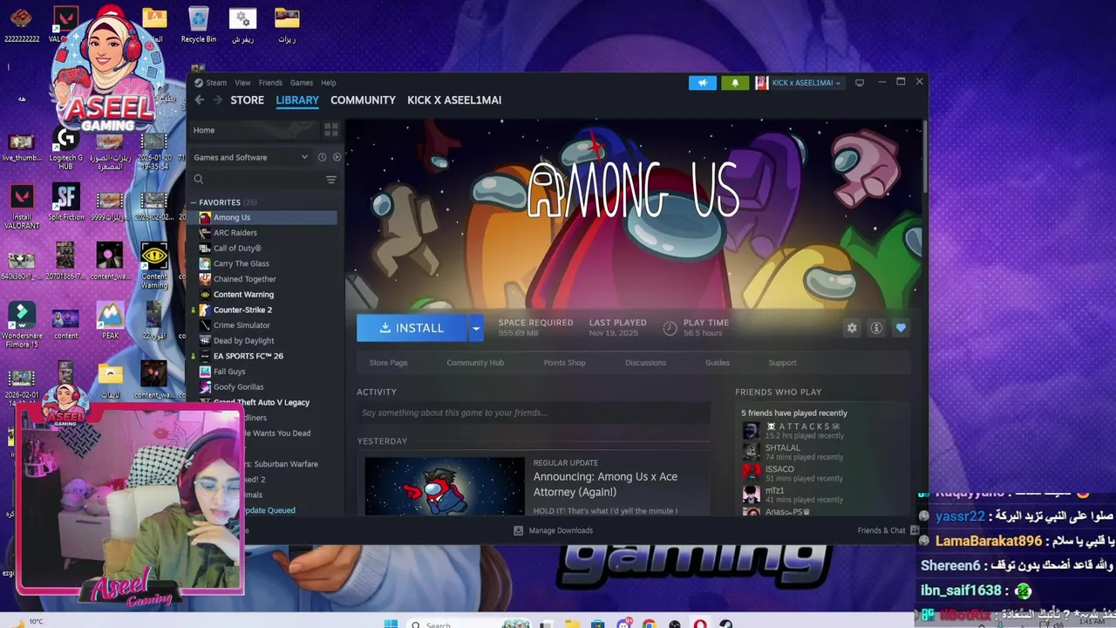This screenshot has width=1116, height=628.
Task: Open the Steam menu
Action: click(216, 83)
